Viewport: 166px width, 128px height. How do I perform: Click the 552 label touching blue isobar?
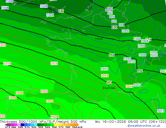coord(112,55)
